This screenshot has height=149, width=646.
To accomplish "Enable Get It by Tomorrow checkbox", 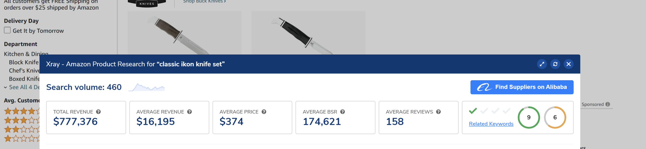I will [x=7, y=30].
